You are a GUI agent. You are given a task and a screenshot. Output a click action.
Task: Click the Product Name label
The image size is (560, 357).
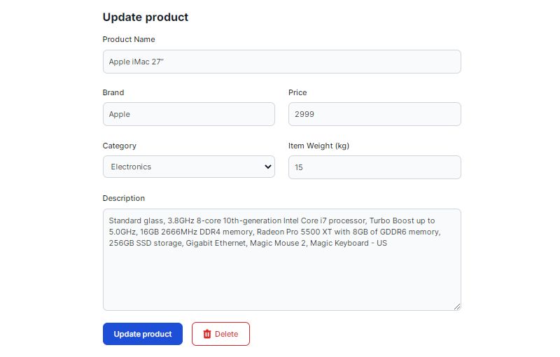click(129, 39)
